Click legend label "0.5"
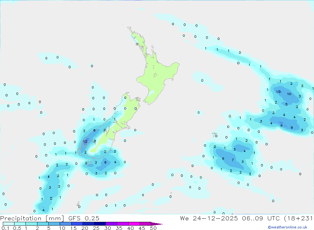Image resolution: width=314 pixels, height=230 pixels. (x=17, y=228)
